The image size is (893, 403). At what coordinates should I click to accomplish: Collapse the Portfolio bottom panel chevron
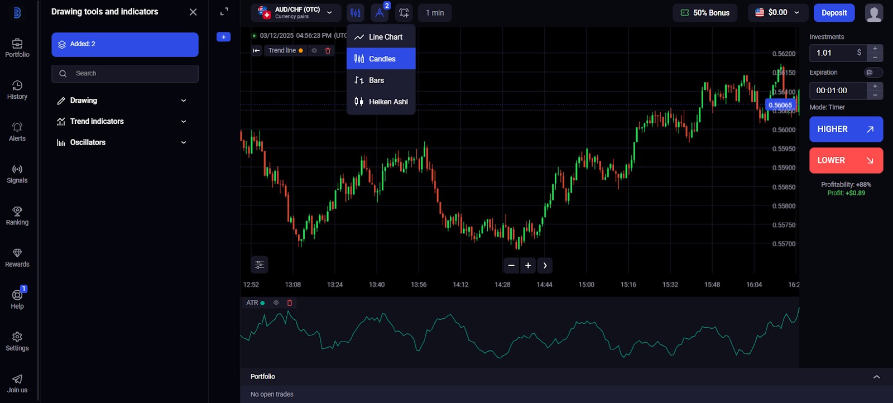pyautogui.click(x=877, y=377)
